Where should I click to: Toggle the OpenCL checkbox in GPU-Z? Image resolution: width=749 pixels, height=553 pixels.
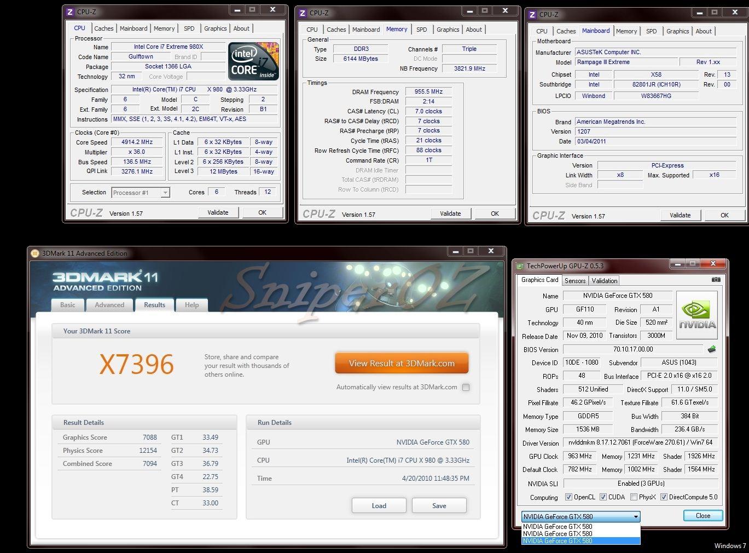click(568, 497)
